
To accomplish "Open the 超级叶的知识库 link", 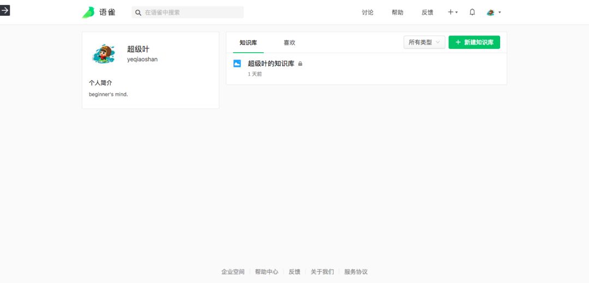I will coord(271,64).
